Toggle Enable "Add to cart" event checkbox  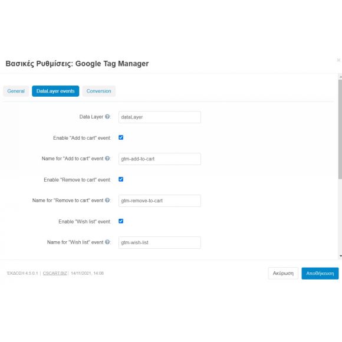[x=121, y=137]
